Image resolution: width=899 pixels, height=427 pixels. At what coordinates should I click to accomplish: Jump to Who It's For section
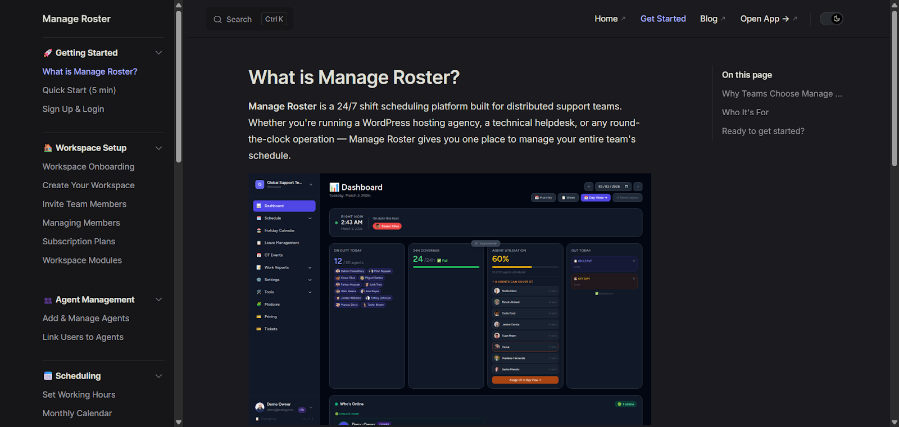(745, 112)
